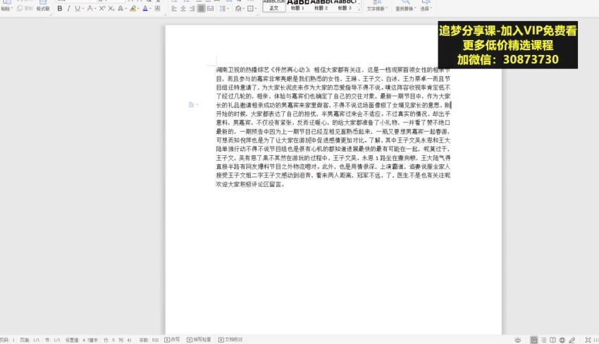Toggle bold formatting
This screenshot has height=344, width=599.
tap(60, 8)
